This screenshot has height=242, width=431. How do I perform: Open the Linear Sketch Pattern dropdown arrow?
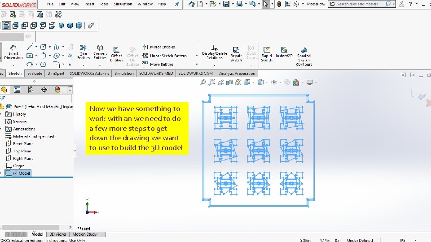197,56
